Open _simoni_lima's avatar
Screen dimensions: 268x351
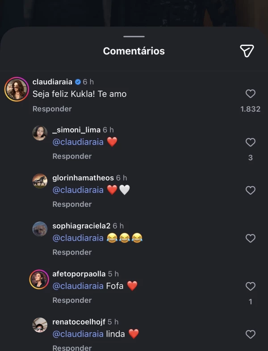(x=40, y=133)
